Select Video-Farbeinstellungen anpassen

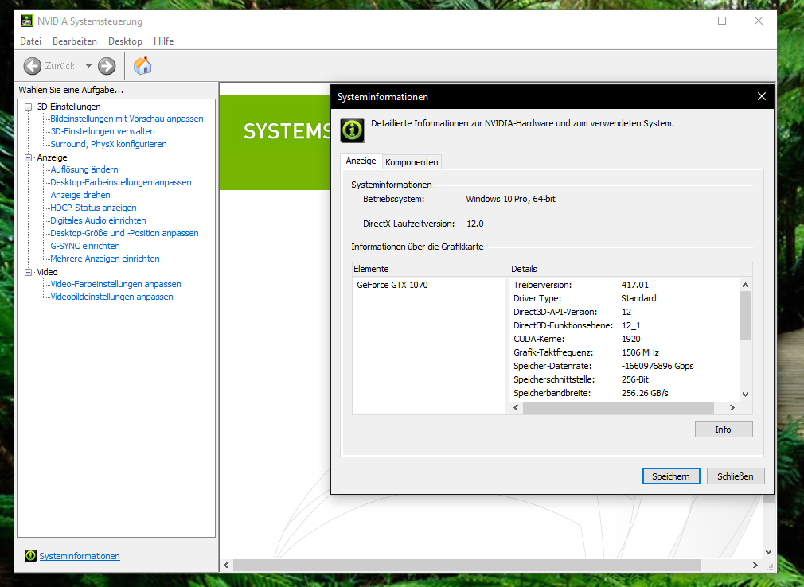click(x=116, y=284)
